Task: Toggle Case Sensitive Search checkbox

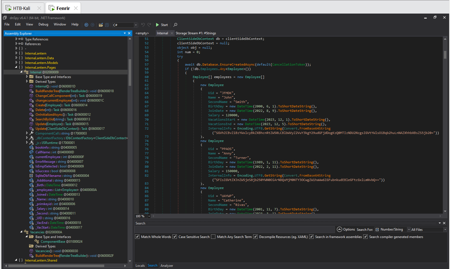Action: pyautogui.click(x=175, y=237)
